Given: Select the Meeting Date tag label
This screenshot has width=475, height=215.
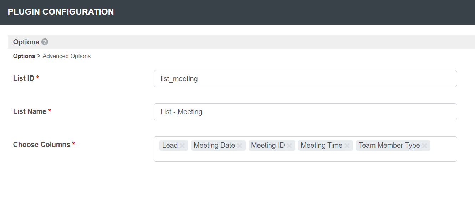Looking at the screenshot, I should (214, 145).
